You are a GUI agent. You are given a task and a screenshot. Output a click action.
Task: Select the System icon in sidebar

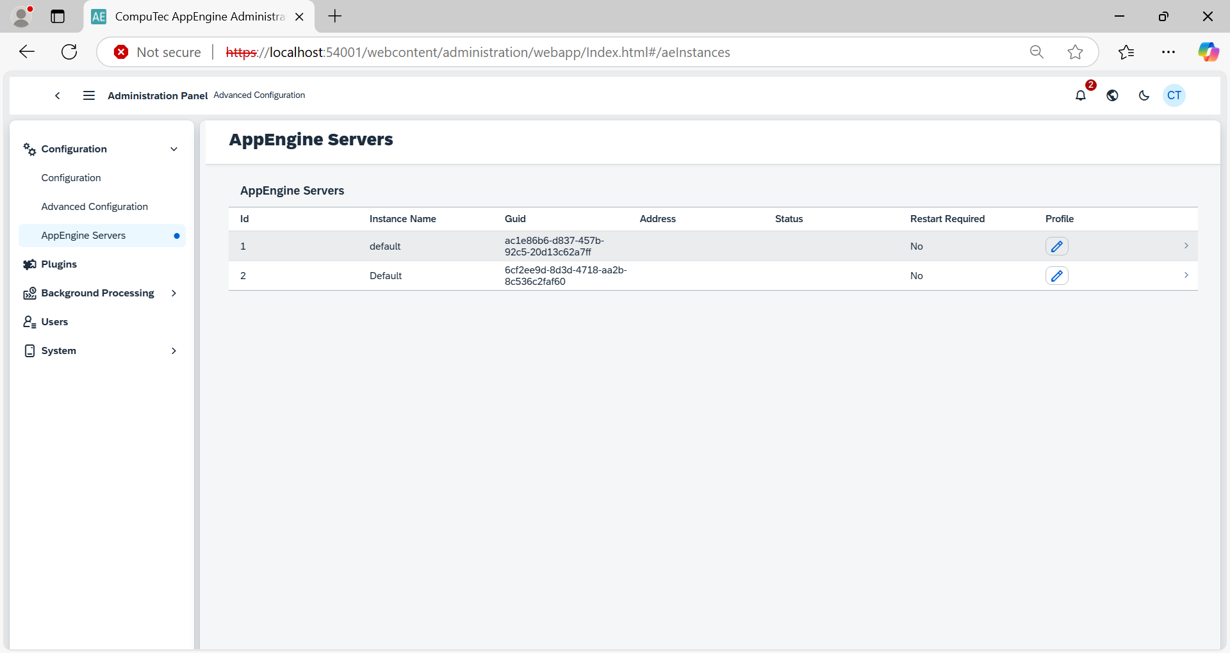(x=29, y=350)
